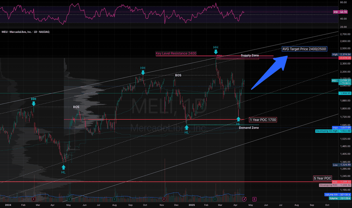Click the 20.00 RSI scale value
352x208 pixels.
343,27
